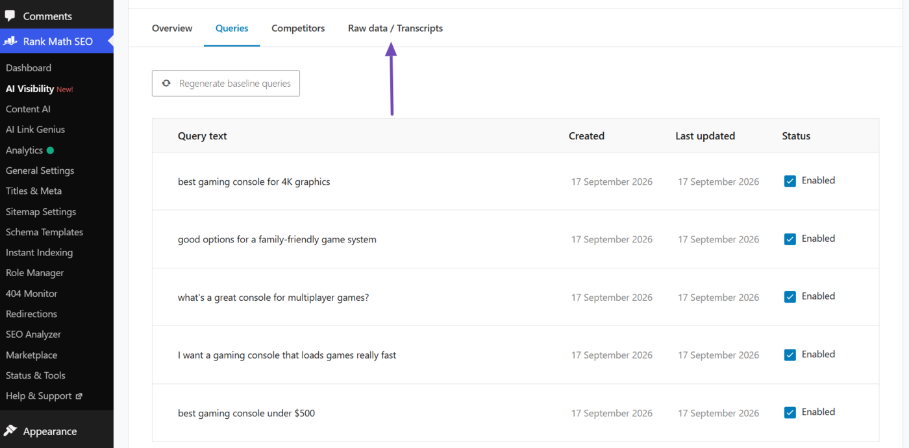Select 'best gaming console for 4K graphics' text
The height and width of the screenshot is (448, 909).
coord(254,182)
